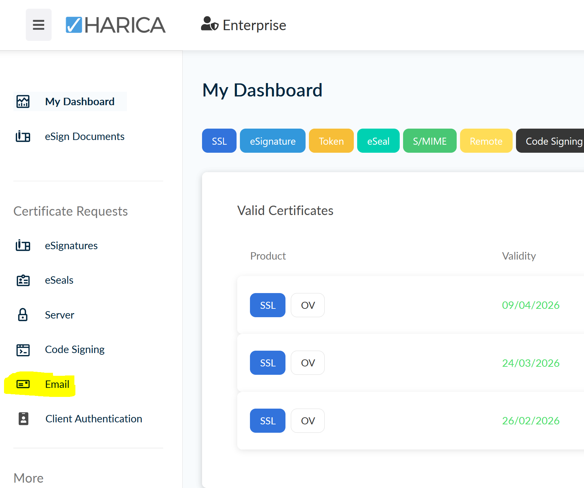This screenshot has height=488, width=584.
Task: Click the Enterprise user-shield icon
Action: pyautogui.click(x=210, y=24)
